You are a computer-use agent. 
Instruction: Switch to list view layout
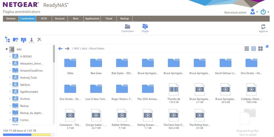tap(247, 48)
